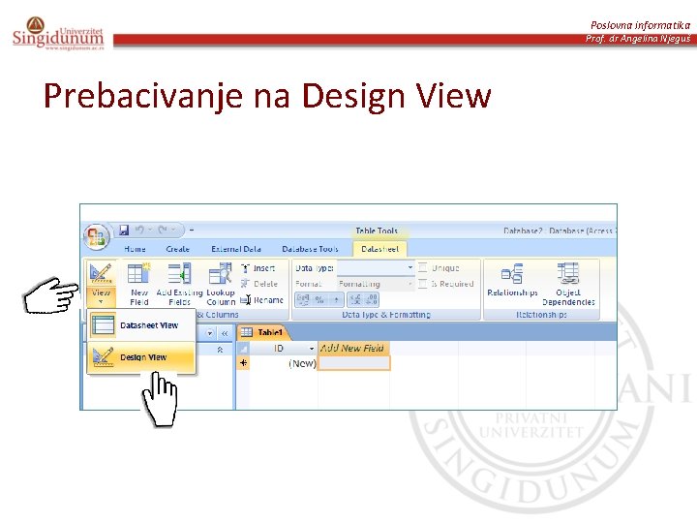Switch to the Database Tools tab

pyautogui.click(x=310, y=249)
